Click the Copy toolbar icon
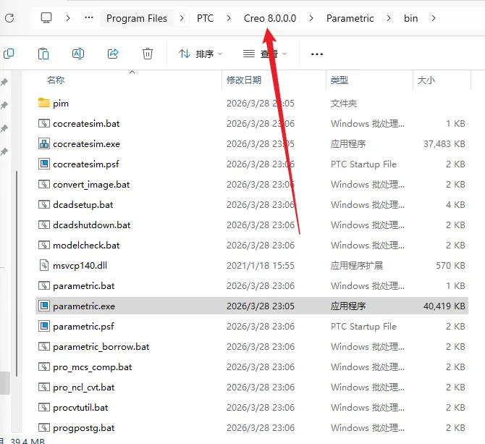 coord(9,54)
